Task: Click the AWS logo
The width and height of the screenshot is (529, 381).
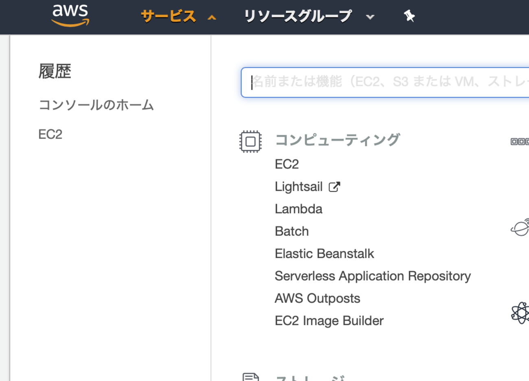Action: [x=70, y=15]
